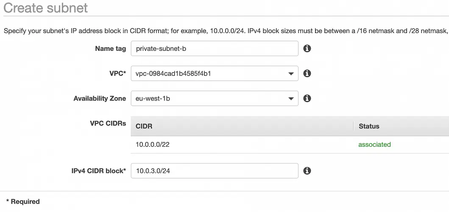Click the green associated status text
The height and width of the screenshot is (212, 449).
[x=374, y=145]
